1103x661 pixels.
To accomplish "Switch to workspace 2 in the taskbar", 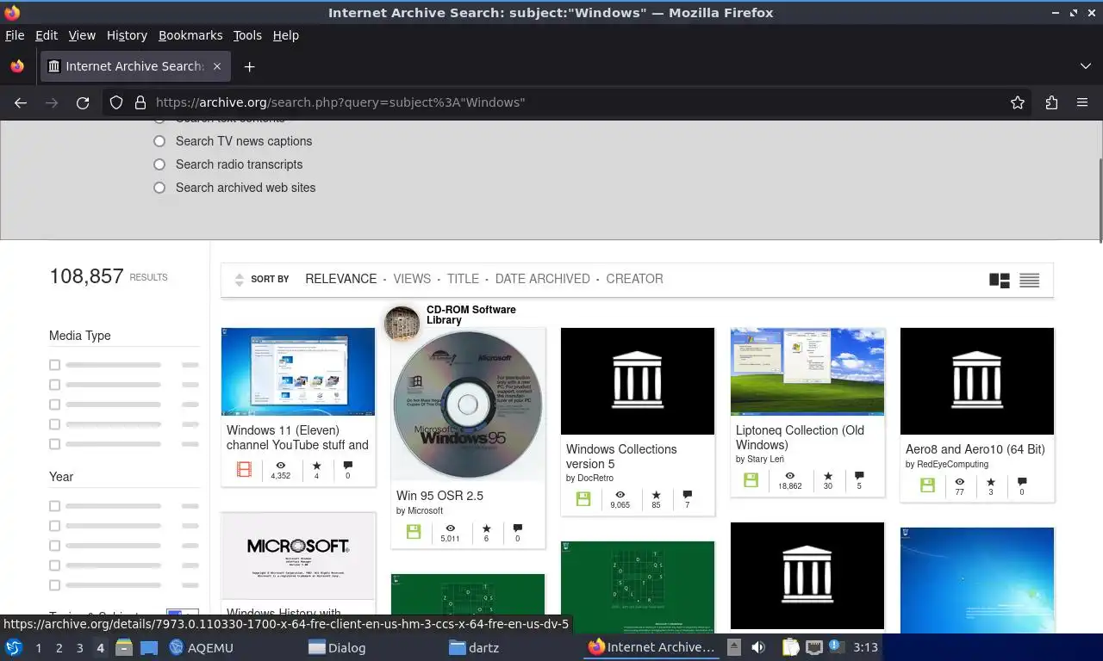I will point(59,647).
